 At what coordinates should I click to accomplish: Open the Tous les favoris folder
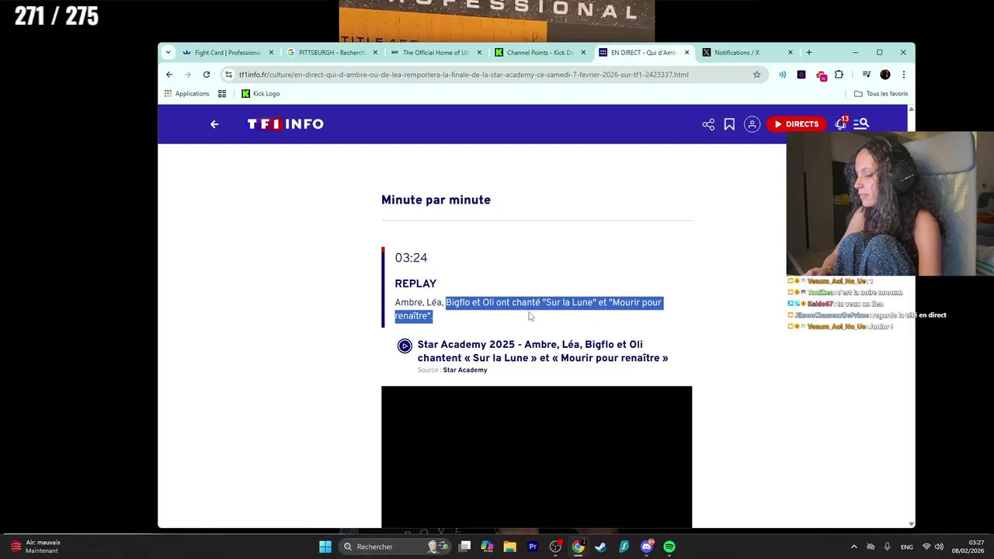tap(881, 94)
